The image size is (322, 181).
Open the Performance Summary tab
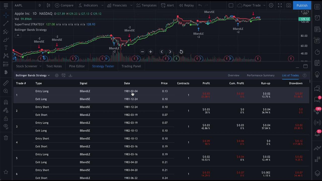261,75
